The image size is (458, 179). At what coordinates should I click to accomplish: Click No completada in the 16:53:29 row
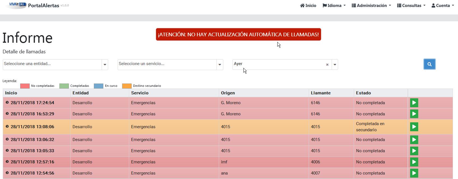370,114
